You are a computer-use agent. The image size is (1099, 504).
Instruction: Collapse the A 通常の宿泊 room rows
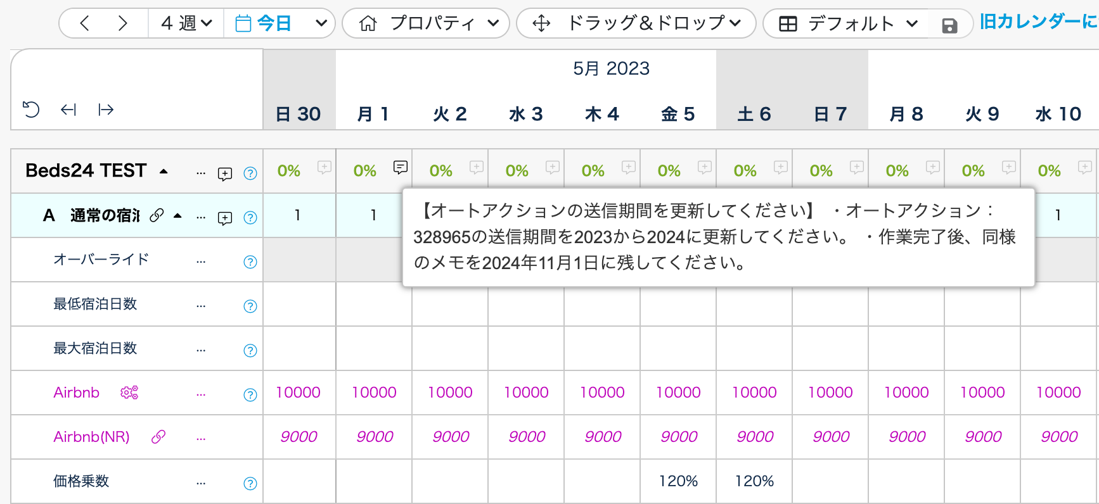(x=178, y=215)
